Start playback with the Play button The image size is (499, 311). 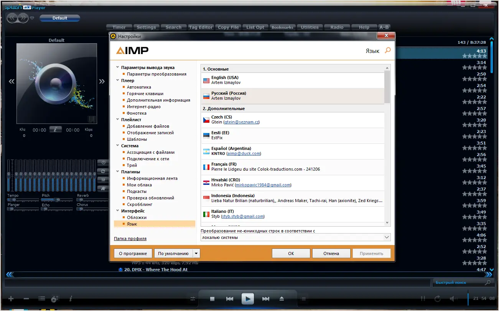(248, 299)
